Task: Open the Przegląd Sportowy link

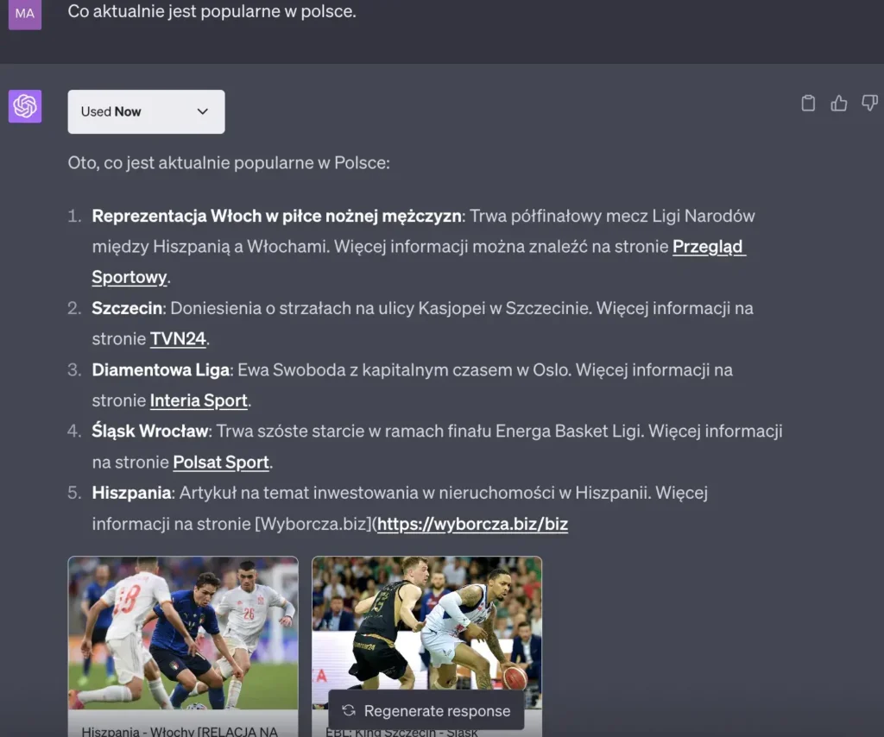Action: [x=708, y=247]
